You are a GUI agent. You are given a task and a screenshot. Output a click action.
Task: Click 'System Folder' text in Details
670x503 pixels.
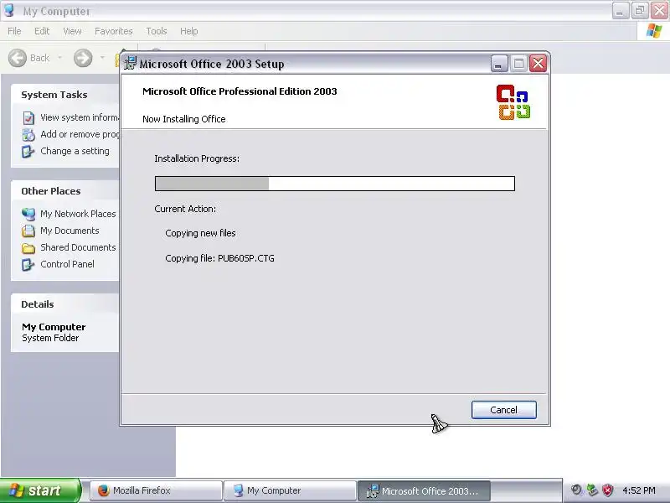click(x=50, y=338)
